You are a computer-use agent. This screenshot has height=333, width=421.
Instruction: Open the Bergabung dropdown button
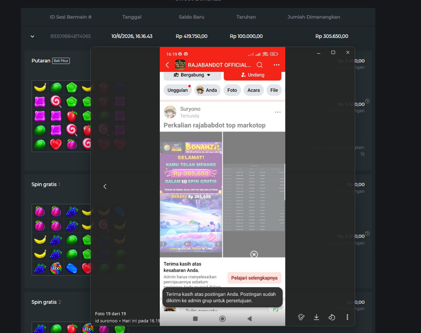(192, 75)
